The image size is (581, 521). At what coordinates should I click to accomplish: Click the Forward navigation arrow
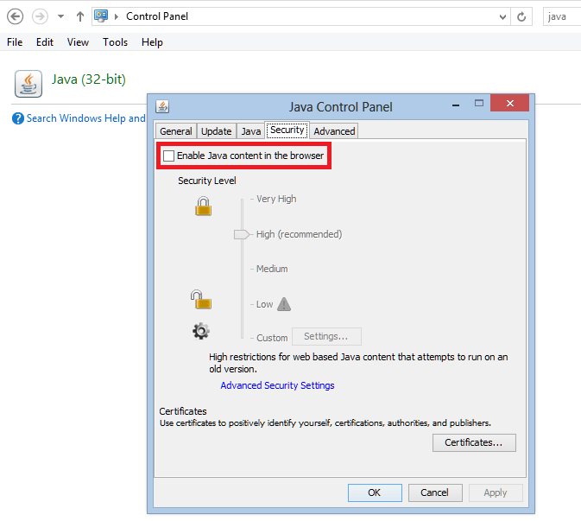point(40,16)
